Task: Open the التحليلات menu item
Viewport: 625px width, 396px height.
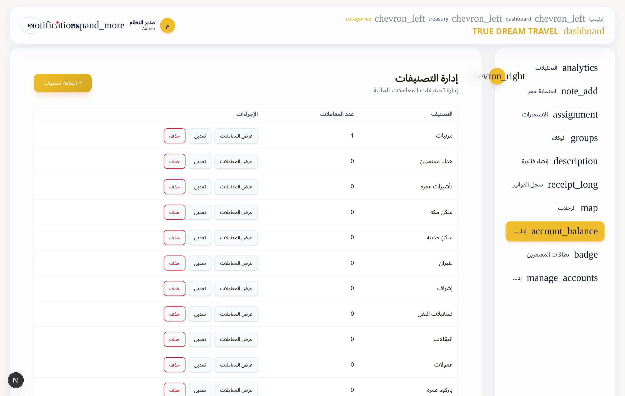Action: tap(546, 68)
